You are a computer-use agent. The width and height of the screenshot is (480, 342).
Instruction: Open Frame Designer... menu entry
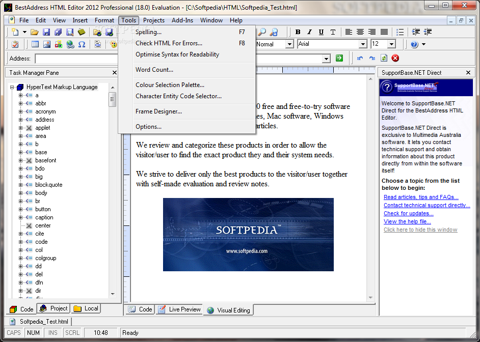(x=187, y=111)
